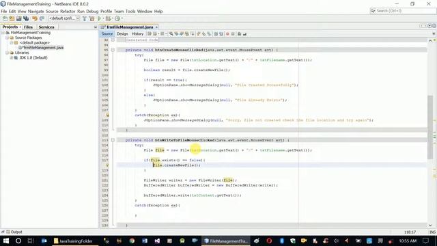Open the Profile menu
437x246 pixels.
[x=106, y=11]
